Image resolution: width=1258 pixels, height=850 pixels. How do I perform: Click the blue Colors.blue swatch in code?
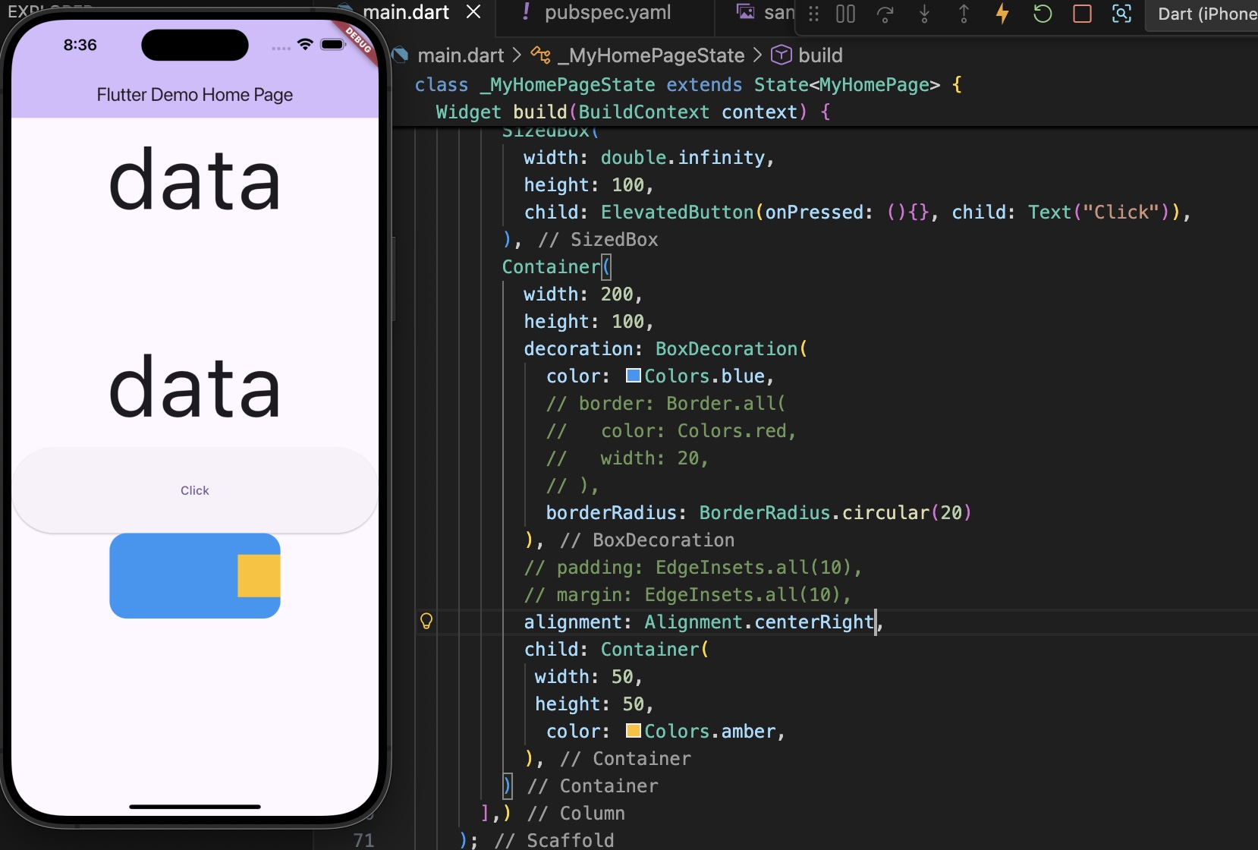(x=633, y=376)
